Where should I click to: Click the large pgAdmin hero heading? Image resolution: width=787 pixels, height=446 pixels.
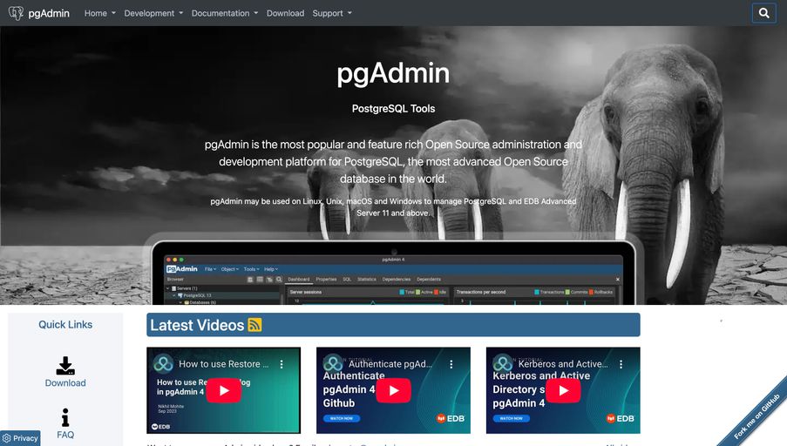pos(394,74)
